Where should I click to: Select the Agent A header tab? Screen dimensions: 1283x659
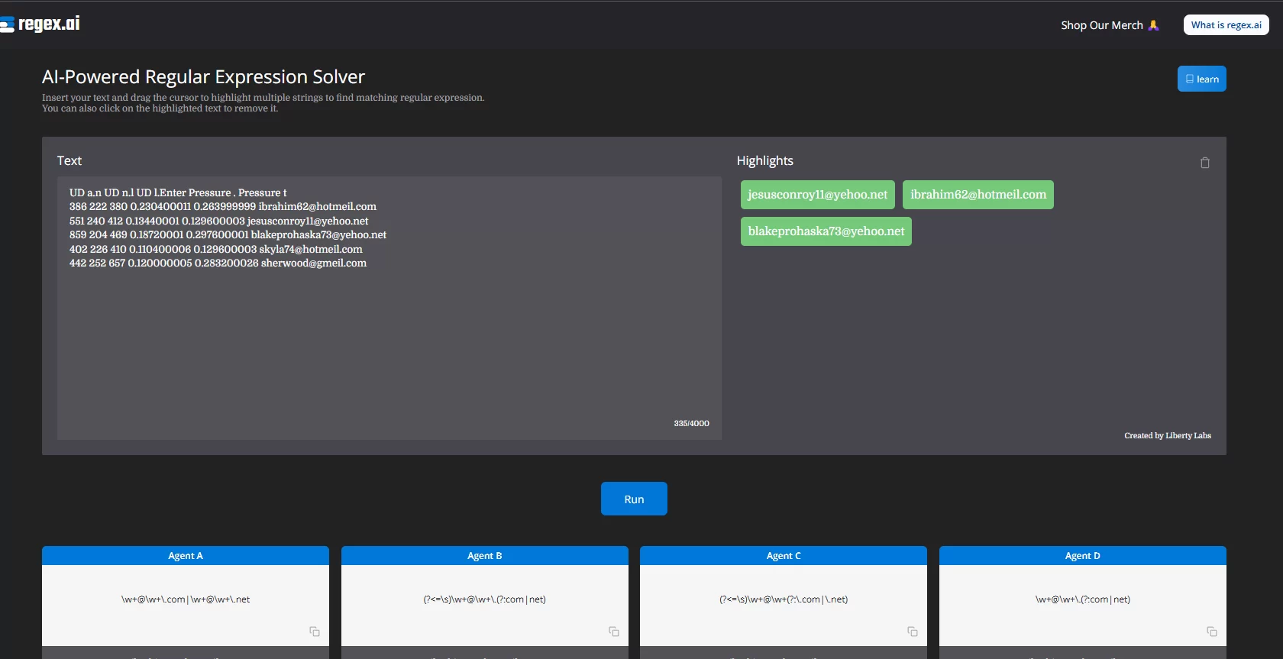186,556
